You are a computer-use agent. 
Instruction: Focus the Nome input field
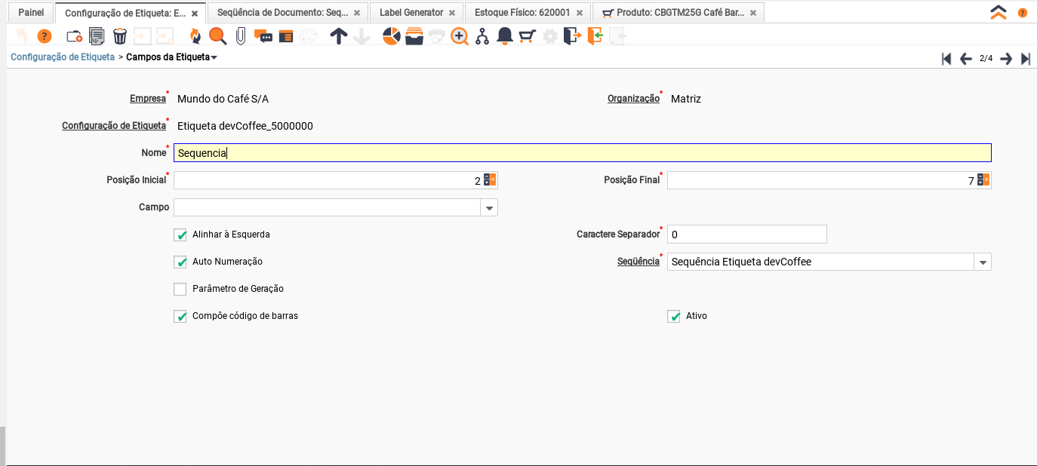(x=582, y=153)
